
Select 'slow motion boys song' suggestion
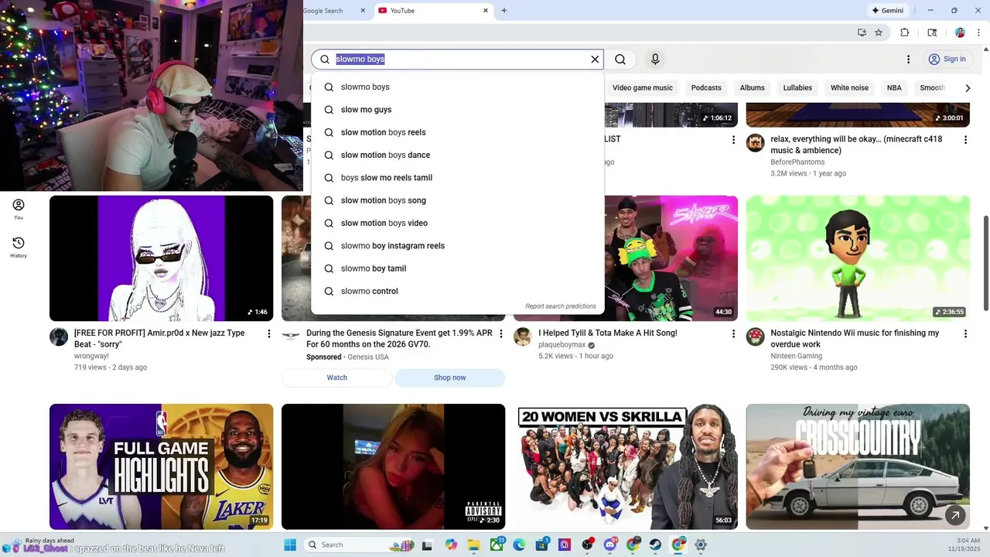pos(458,200)
